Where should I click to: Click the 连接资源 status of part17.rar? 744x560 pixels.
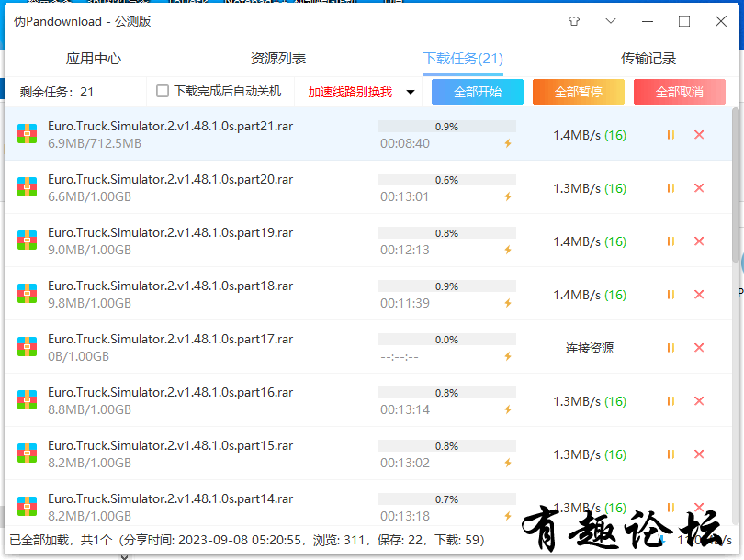(x=590, y=348)
